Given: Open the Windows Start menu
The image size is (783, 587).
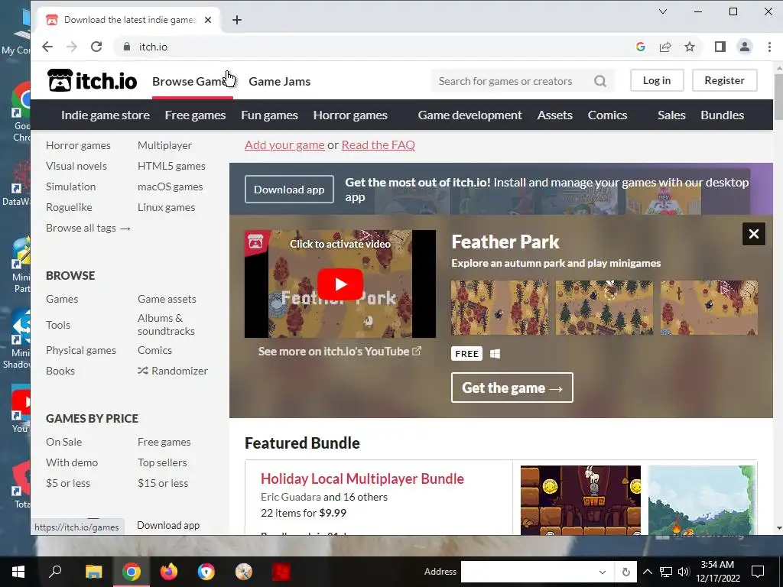Looking at the screenshot, I should pos(18,572).
